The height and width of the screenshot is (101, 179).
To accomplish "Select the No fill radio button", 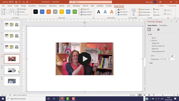I will pyautogui.click(x=150, y=38).
